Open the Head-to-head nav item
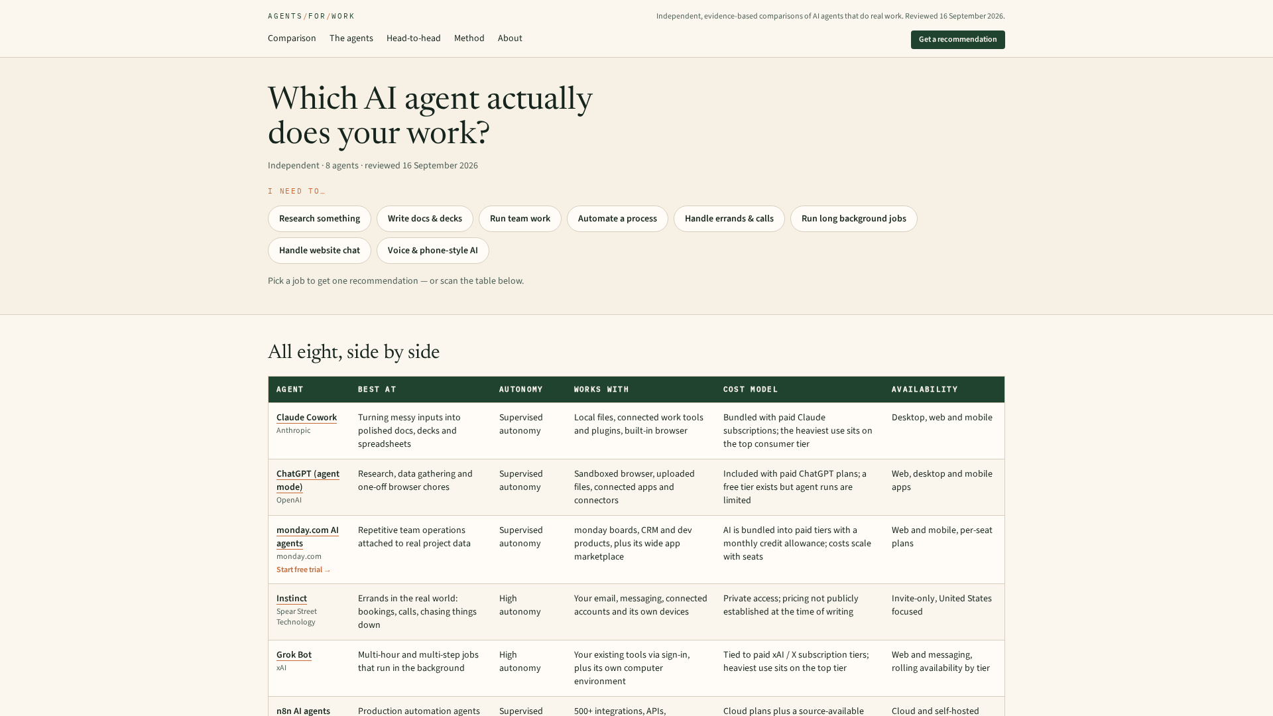The height and width of the screenshot is (716, 1273). click(414, 38)
